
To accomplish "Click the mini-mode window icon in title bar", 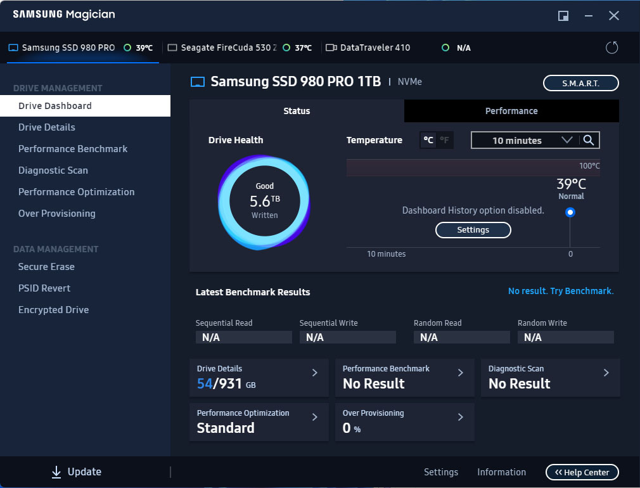I will 563,16.
